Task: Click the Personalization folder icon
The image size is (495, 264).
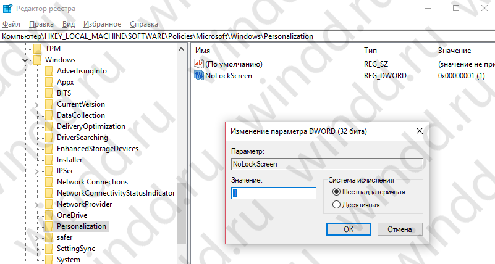Action: click(x=49, y=226)
